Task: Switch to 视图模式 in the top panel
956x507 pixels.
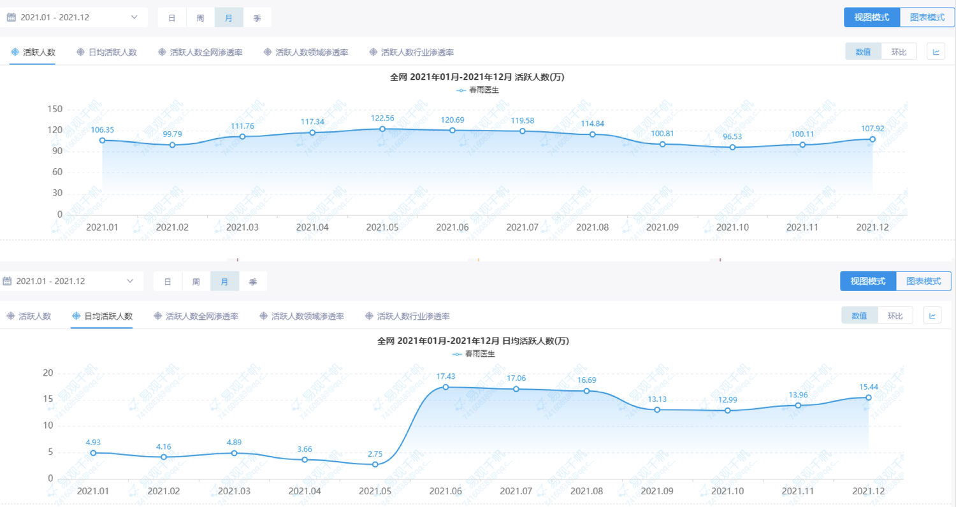Action: pos(872,17)
